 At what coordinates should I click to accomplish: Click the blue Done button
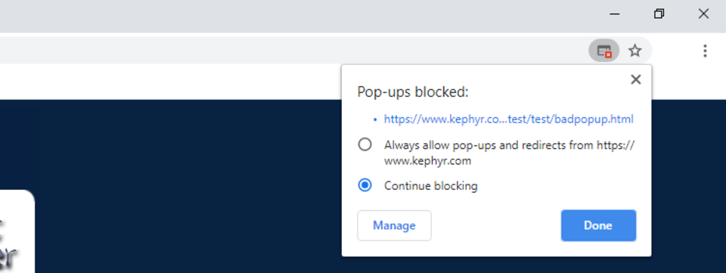(x=598, y=226)
